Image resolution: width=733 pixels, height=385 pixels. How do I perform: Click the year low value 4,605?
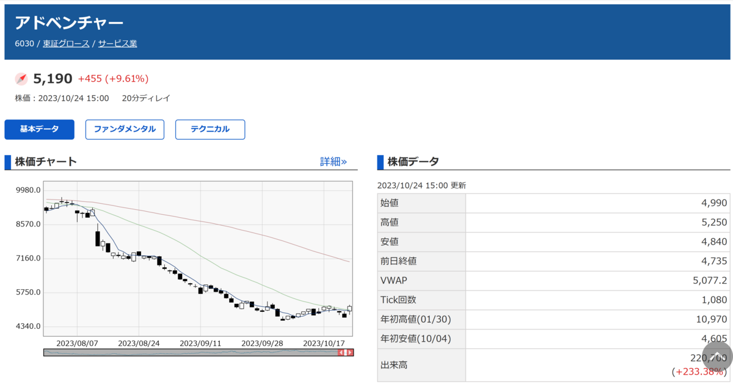(715, 339)
